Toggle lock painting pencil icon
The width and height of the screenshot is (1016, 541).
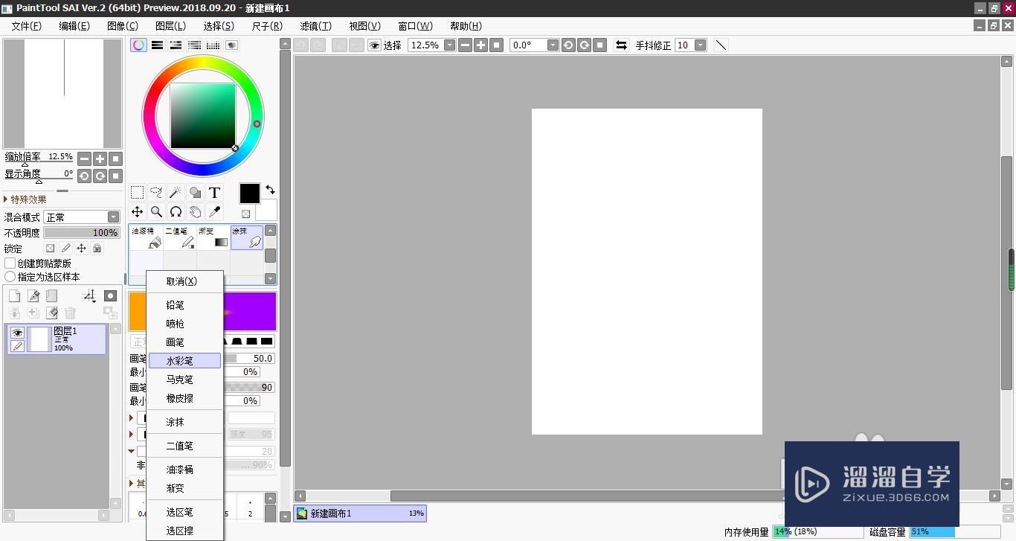point(65,248)
